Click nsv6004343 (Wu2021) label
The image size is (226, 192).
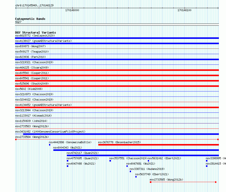click(68, 148)
